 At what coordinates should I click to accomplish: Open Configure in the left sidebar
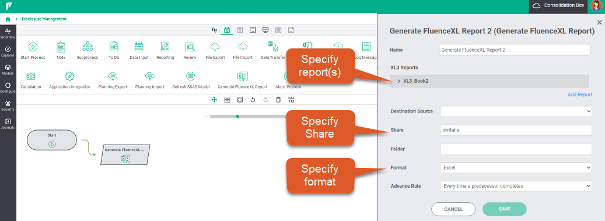8,87
